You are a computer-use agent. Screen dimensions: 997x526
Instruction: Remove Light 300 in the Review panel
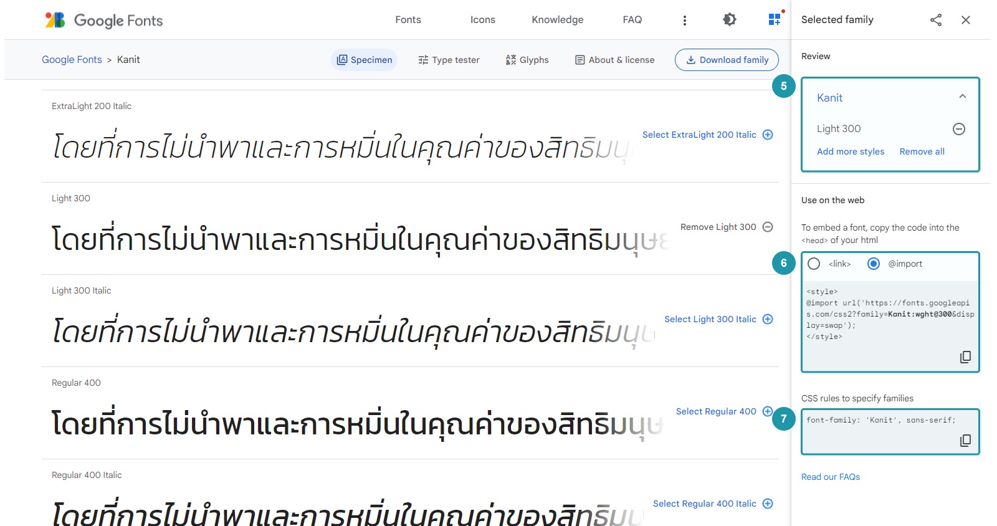coord(959,129)
